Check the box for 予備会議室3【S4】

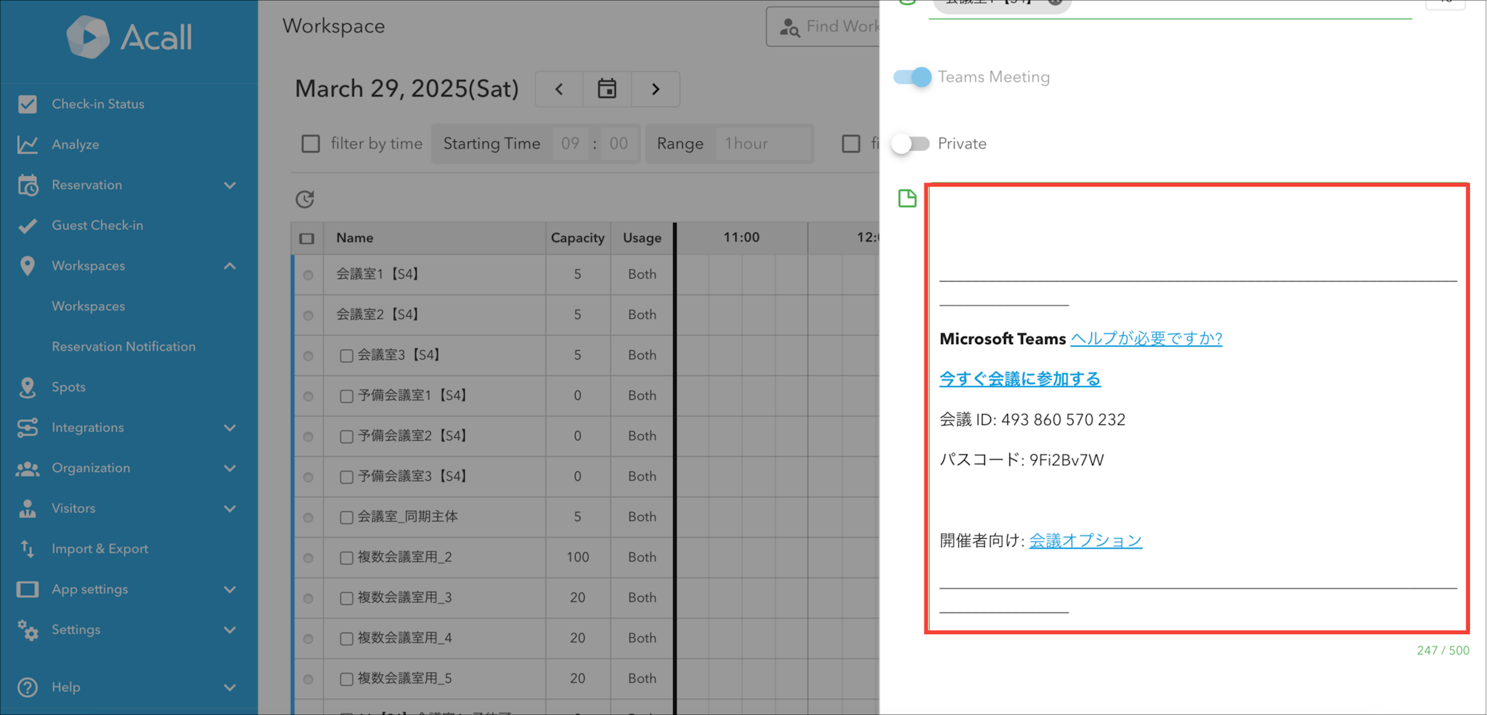346,477
